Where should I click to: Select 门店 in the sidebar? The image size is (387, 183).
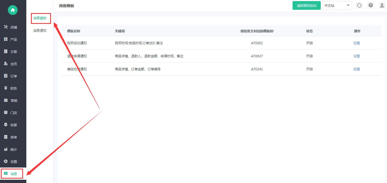(x=13, y=113)
